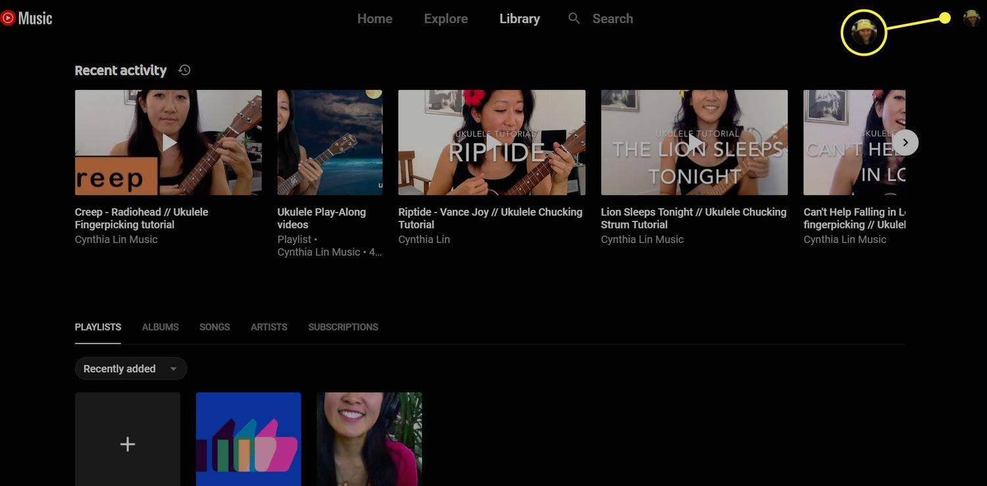
Task: Play the Riptide ukulele tutorial video
Action: coord(492,142)
